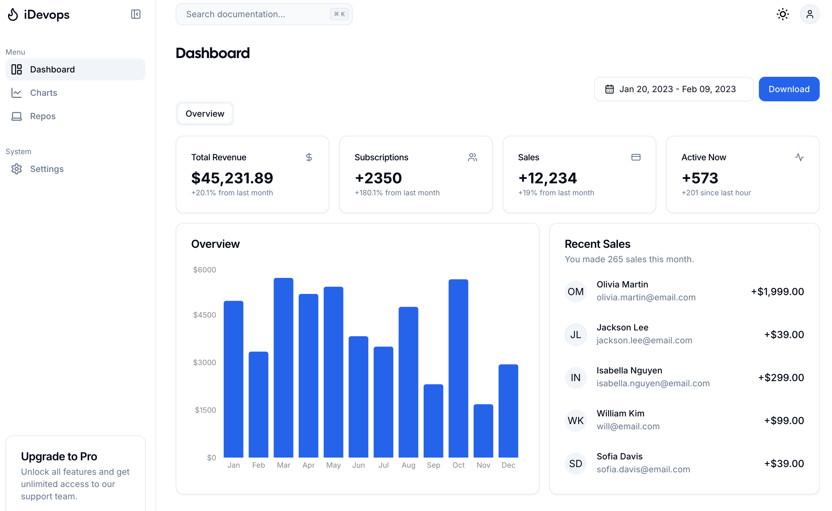Click the users icon on Subscriptions card
Screen dimensions: 832x511
click(x=472, y=157)
